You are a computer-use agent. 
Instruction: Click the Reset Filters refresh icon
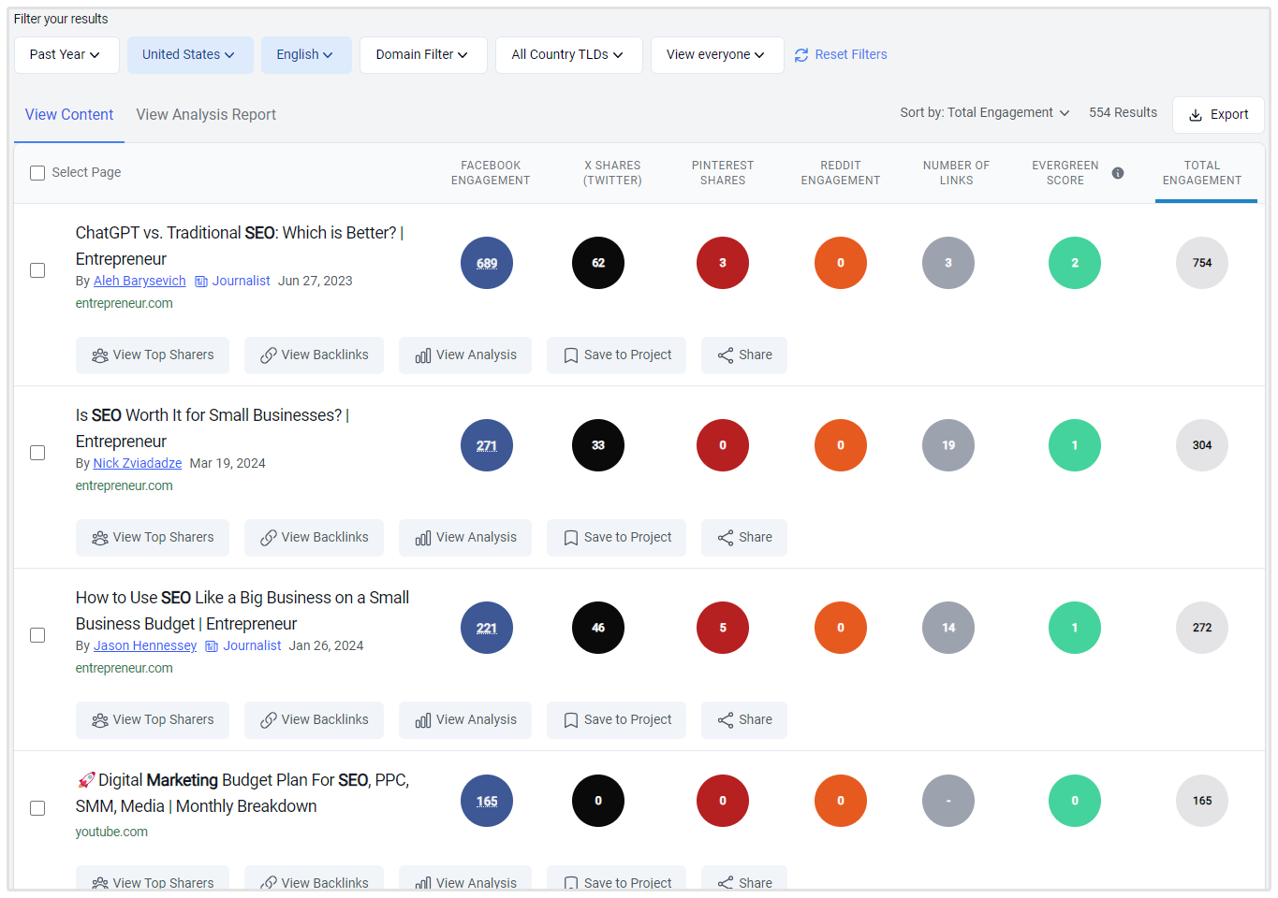(x=801, y=55)
